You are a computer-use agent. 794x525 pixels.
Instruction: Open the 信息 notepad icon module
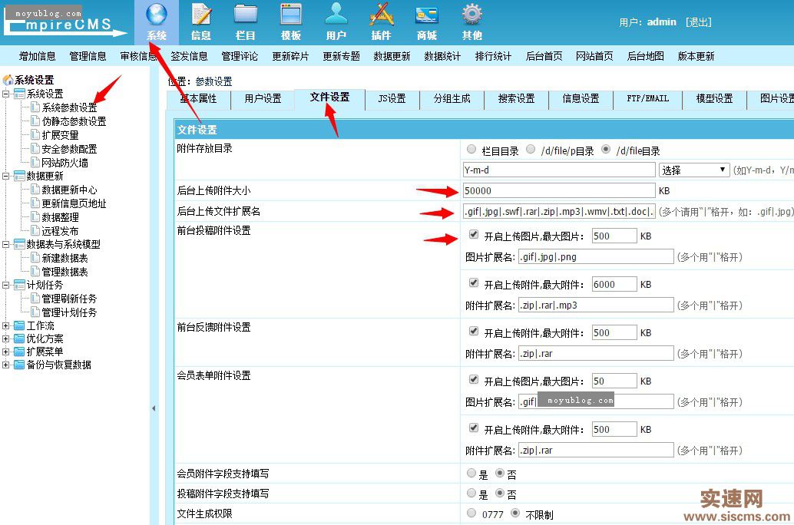(x=201, y=22)
